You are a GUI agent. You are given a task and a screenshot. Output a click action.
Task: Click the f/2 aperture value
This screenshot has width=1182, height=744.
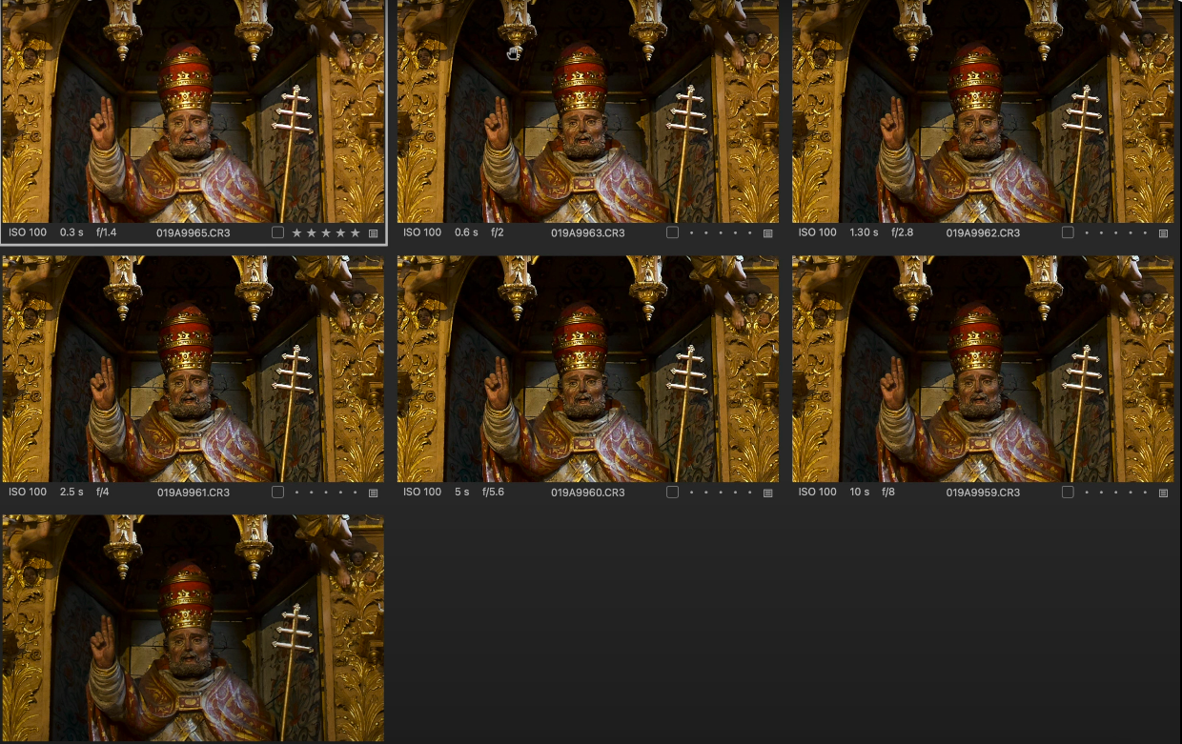[x=499, y=232]
